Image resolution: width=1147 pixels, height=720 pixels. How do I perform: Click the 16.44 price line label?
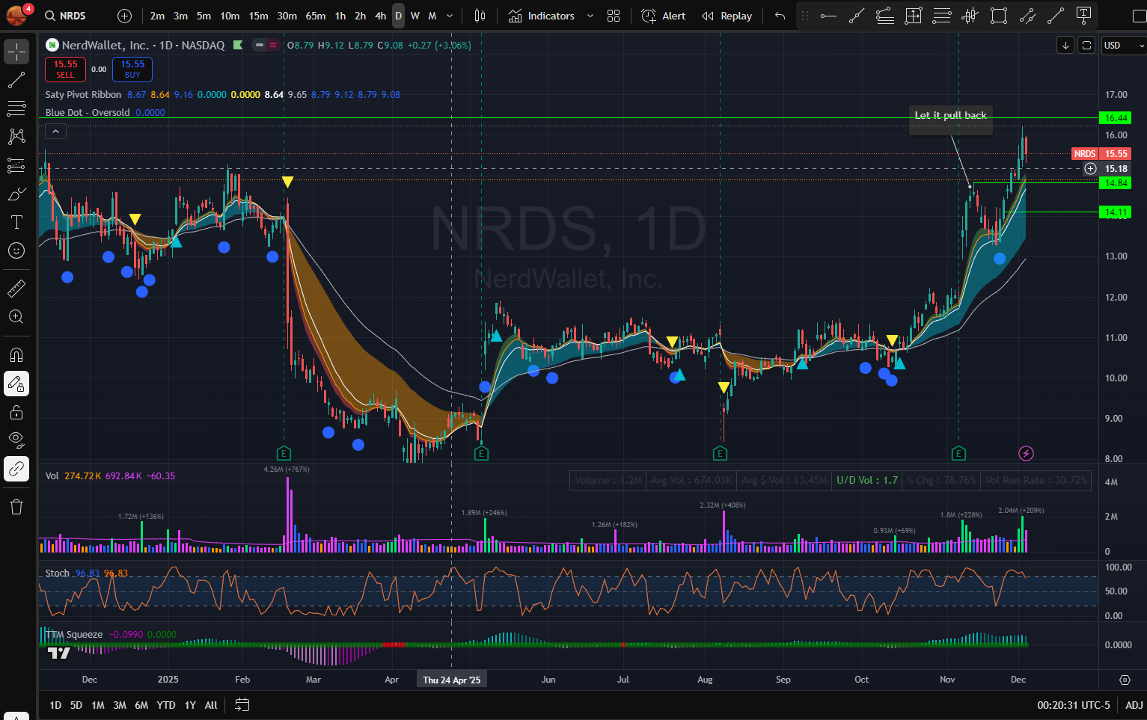click(x=1116, y=117)
